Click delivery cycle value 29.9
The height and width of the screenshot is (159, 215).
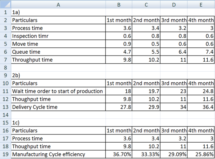point(146,107)
